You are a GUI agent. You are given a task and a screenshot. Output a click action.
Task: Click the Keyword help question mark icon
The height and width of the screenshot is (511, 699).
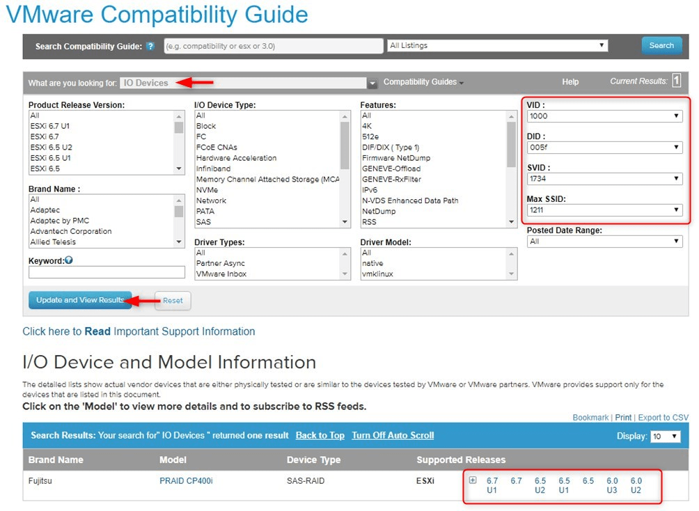pos(69,260)
